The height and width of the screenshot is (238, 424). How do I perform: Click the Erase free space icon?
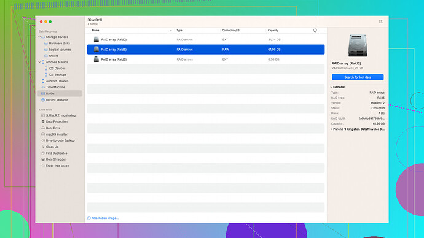(43, 166)
